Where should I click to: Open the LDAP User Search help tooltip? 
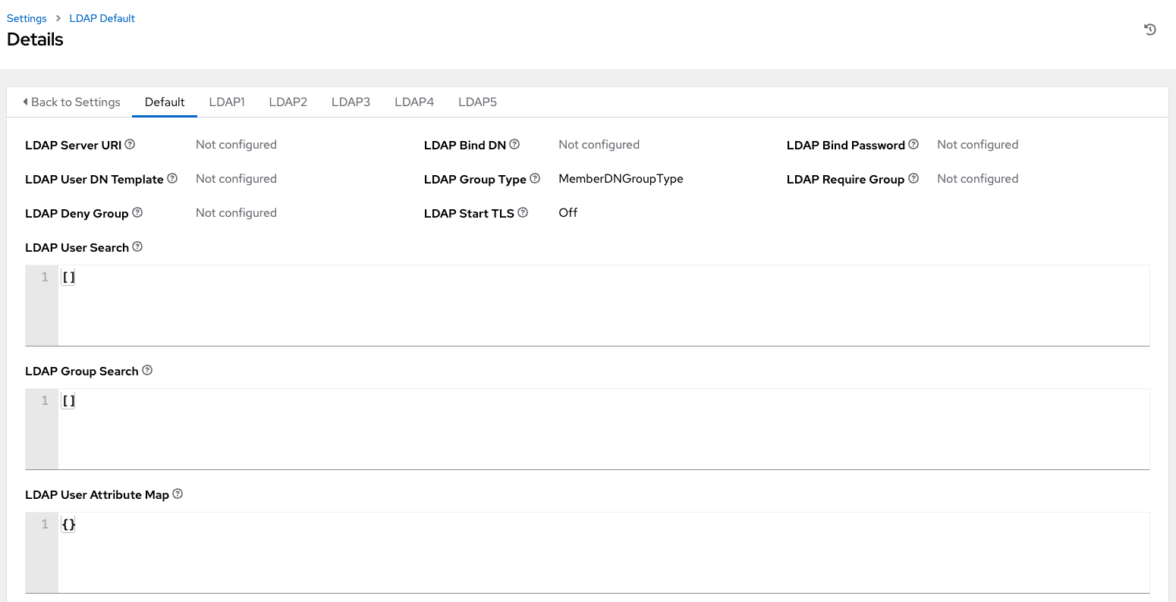pos(137,246)
